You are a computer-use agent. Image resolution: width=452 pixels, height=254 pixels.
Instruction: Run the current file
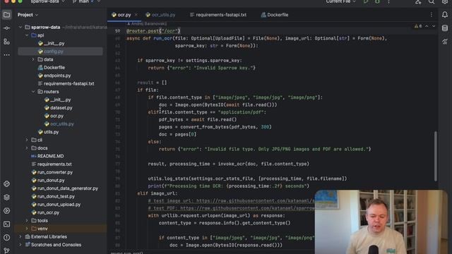[366, 1]
